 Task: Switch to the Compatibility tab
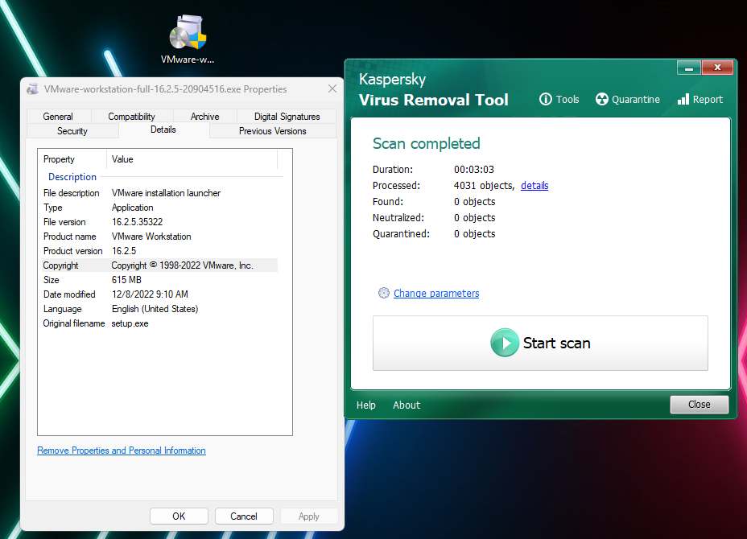(131, 116)
